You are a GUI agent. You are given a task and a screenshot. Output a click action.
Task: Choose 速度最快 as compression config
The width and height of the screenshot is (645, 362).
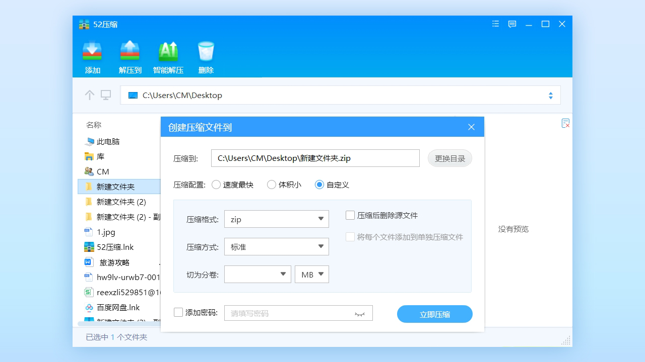(216, 185)
